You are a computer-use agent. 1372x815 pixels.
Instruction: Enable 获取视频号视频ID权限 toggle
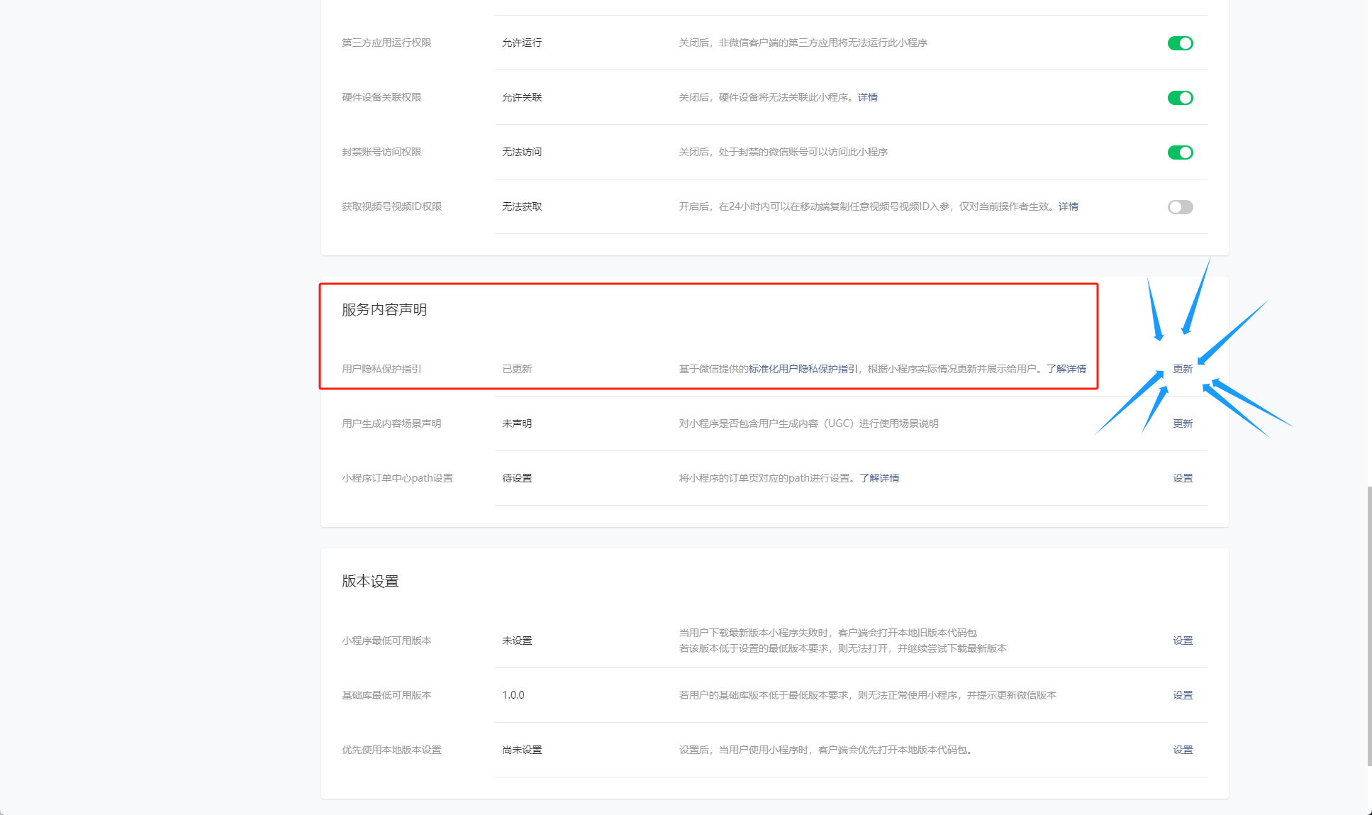point(1180,207)
